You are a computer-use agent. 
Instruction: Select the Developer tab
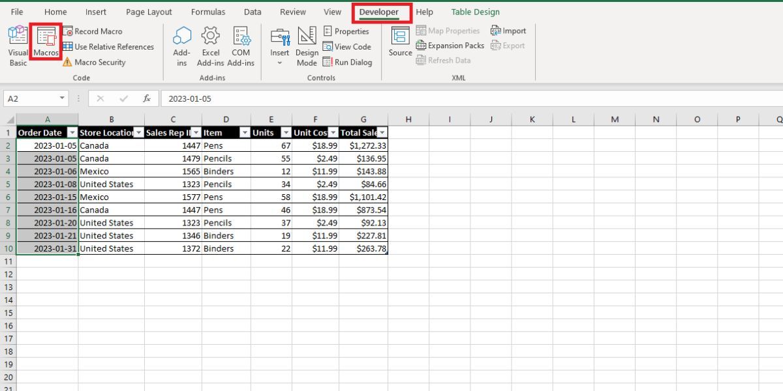coord(379,12)
